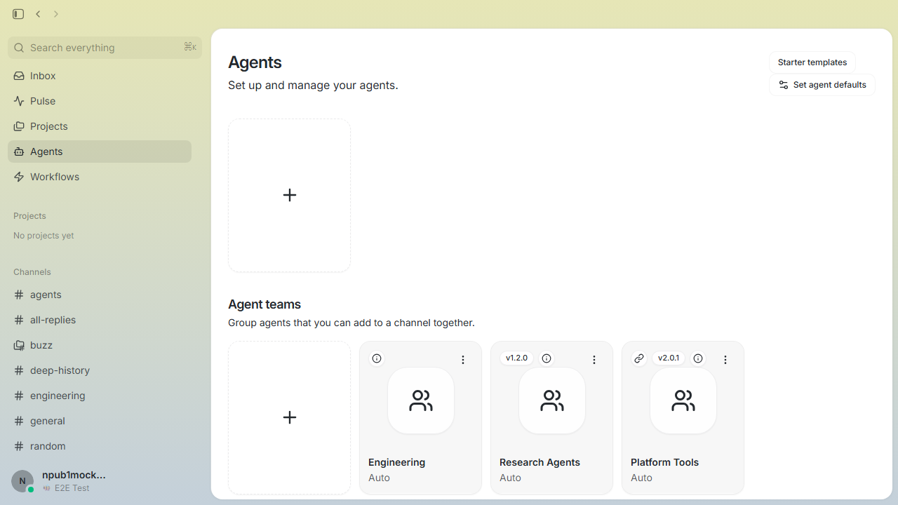The image size is (898, 505).
Task: Click the Starter templates button
Action: (x=812, y=62)
